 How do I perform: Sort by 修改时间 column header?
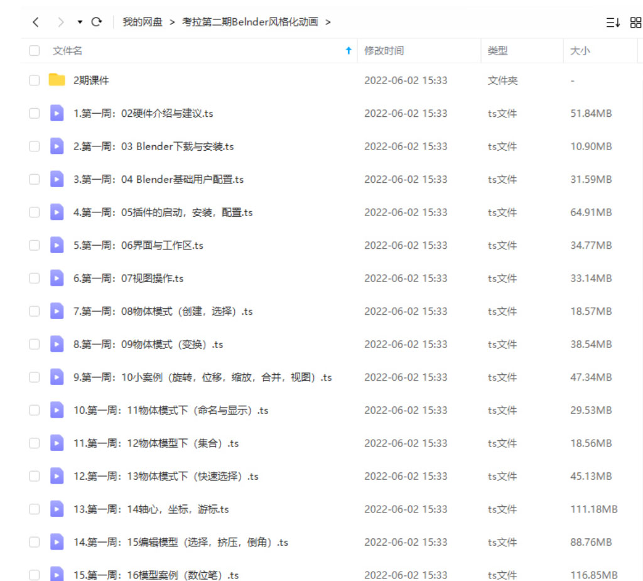tap(384, 51)
